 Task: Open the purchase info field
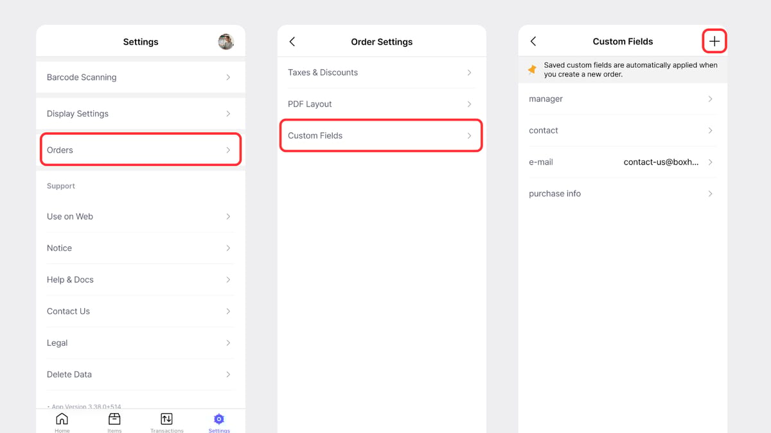click(621, 193)
